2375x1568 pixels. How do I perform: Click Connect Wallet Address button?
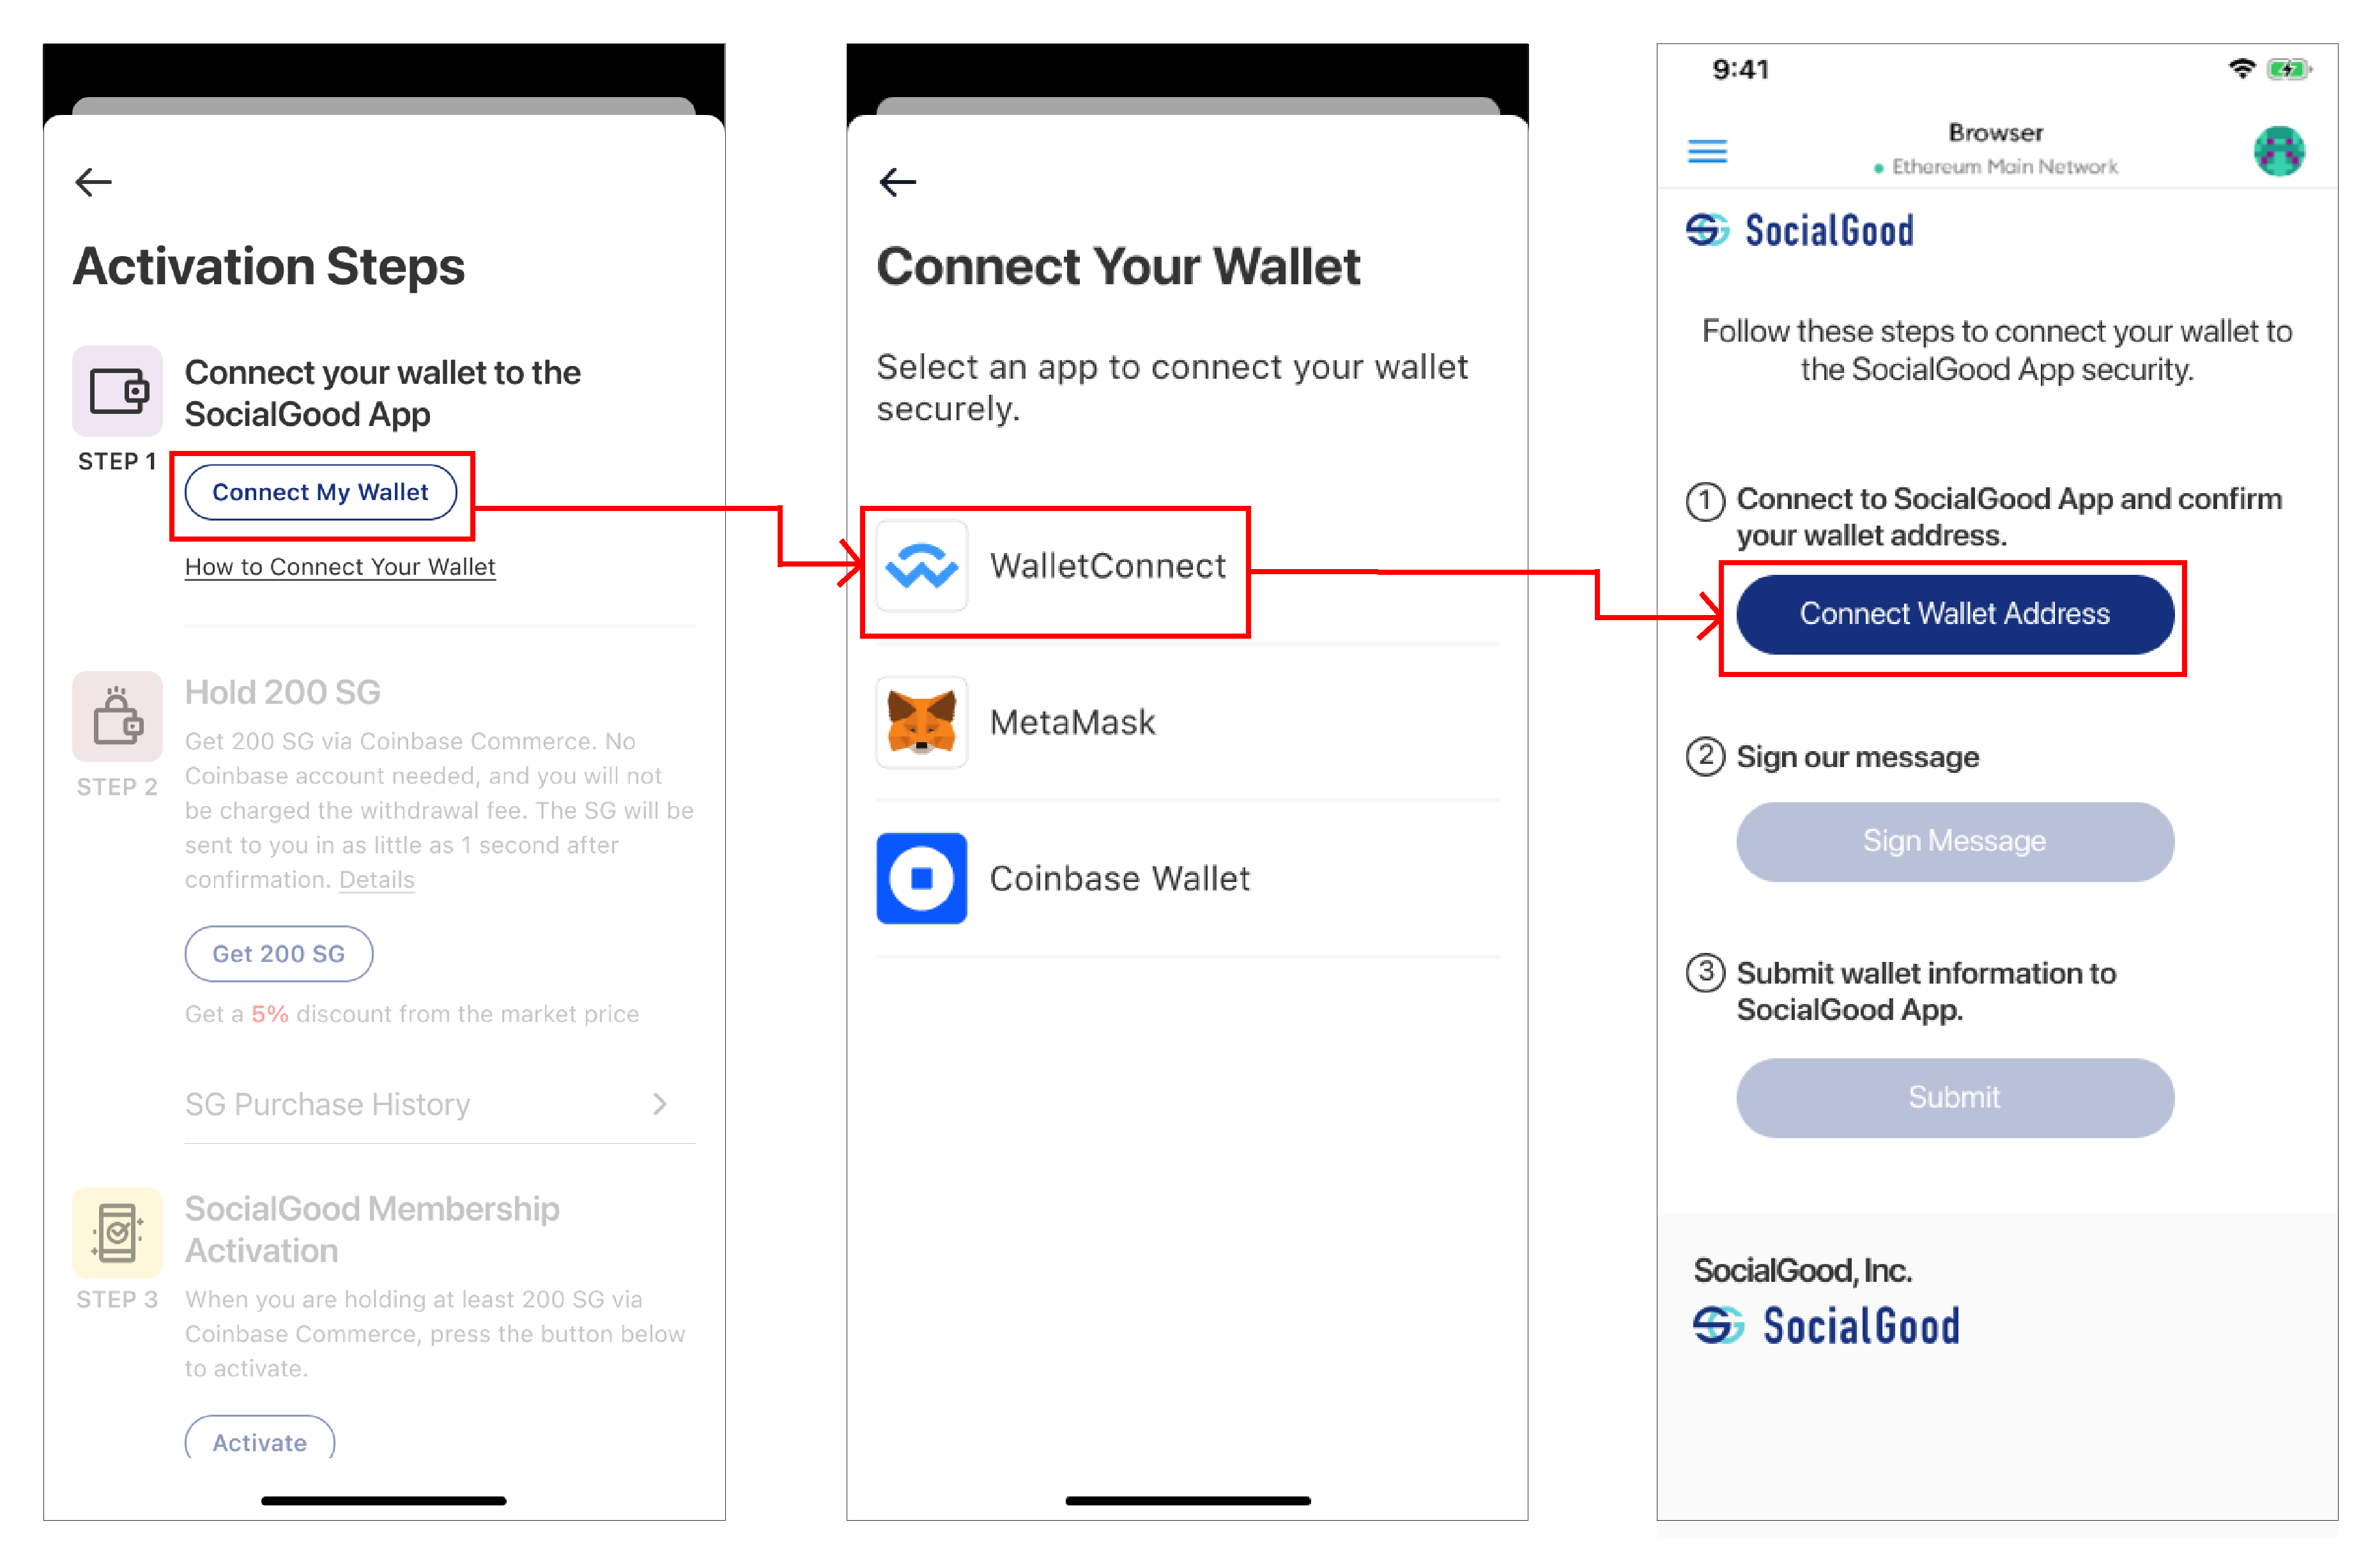point(1955,614)
